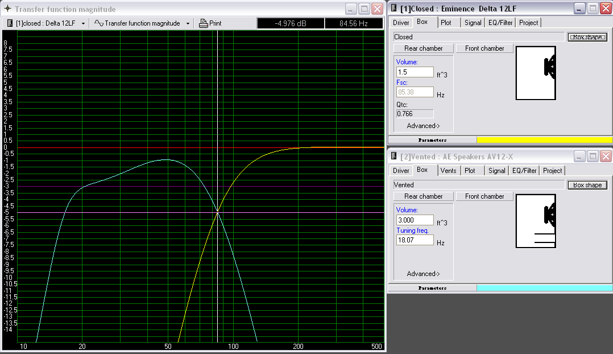Click the title bar icon of Vented AE Speakers window
Image resolution: width=613 pixels, height=354 pixels.
point(394,157)
